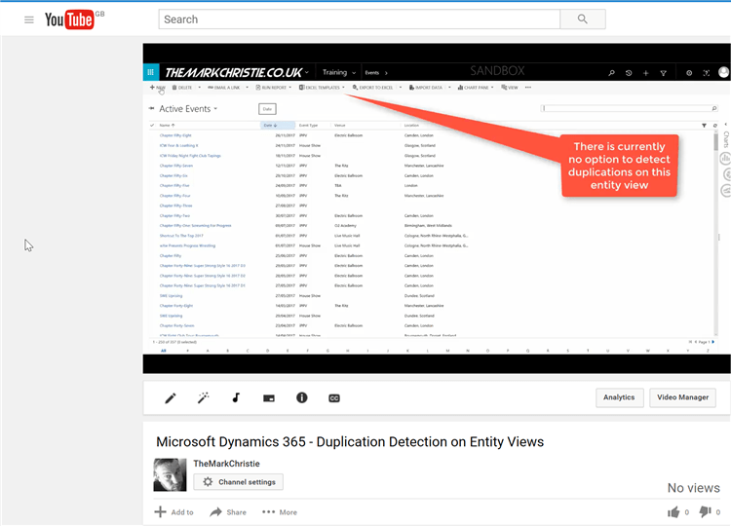Open the Chapter Fifty-Seven record
Viewport: 731px width, 526px height.
click(x=175, y=166)
